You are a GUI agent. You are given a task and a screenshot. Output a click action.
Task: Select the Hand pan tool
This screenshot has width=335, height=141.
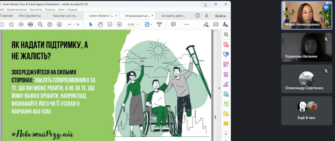pyautogui.click(x=100, y=24)
